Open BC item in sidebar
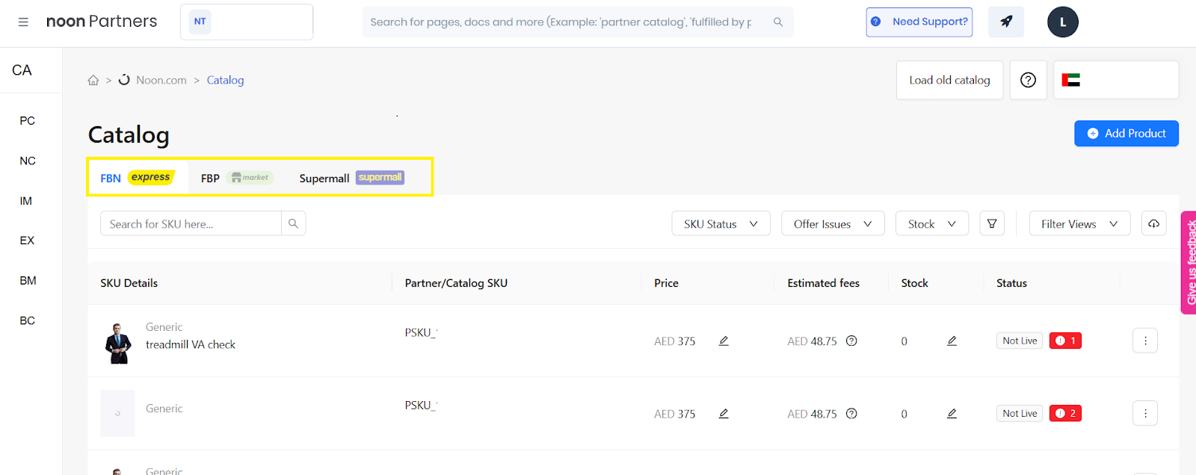The width and height of the screenshot is (1196, 475). tap(28, 320)
